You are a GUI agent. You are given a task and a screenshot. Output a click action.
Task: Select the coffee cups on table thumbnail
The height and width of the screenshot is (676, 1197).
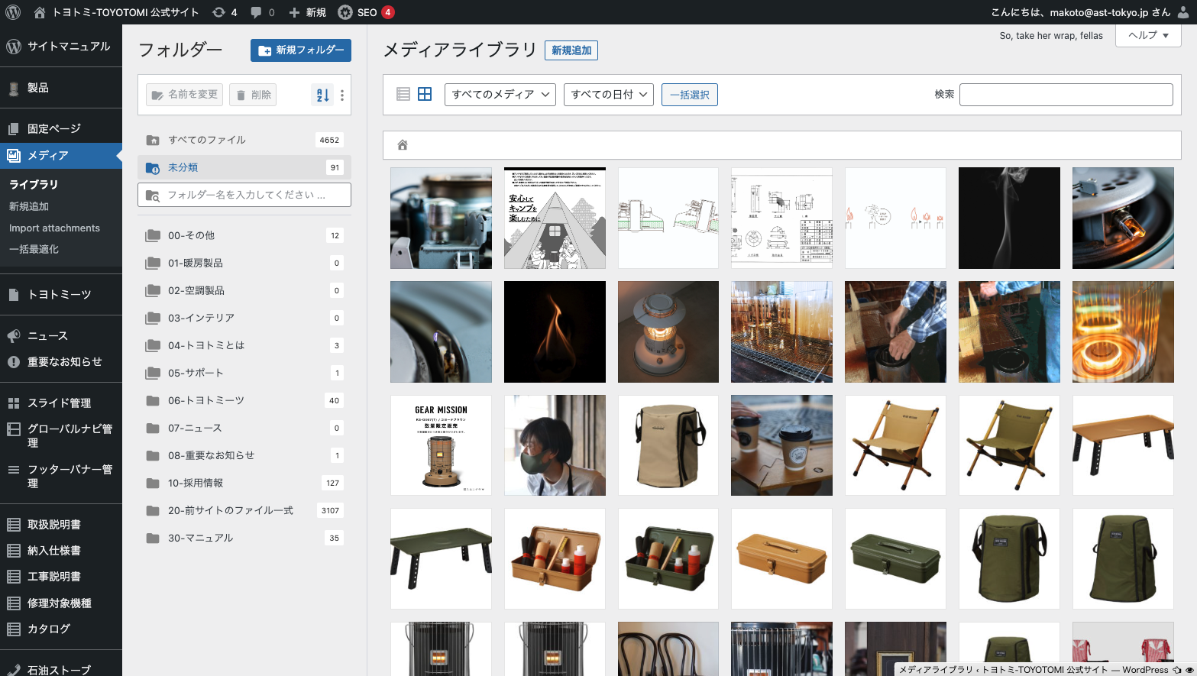click(x=781, y=445)
